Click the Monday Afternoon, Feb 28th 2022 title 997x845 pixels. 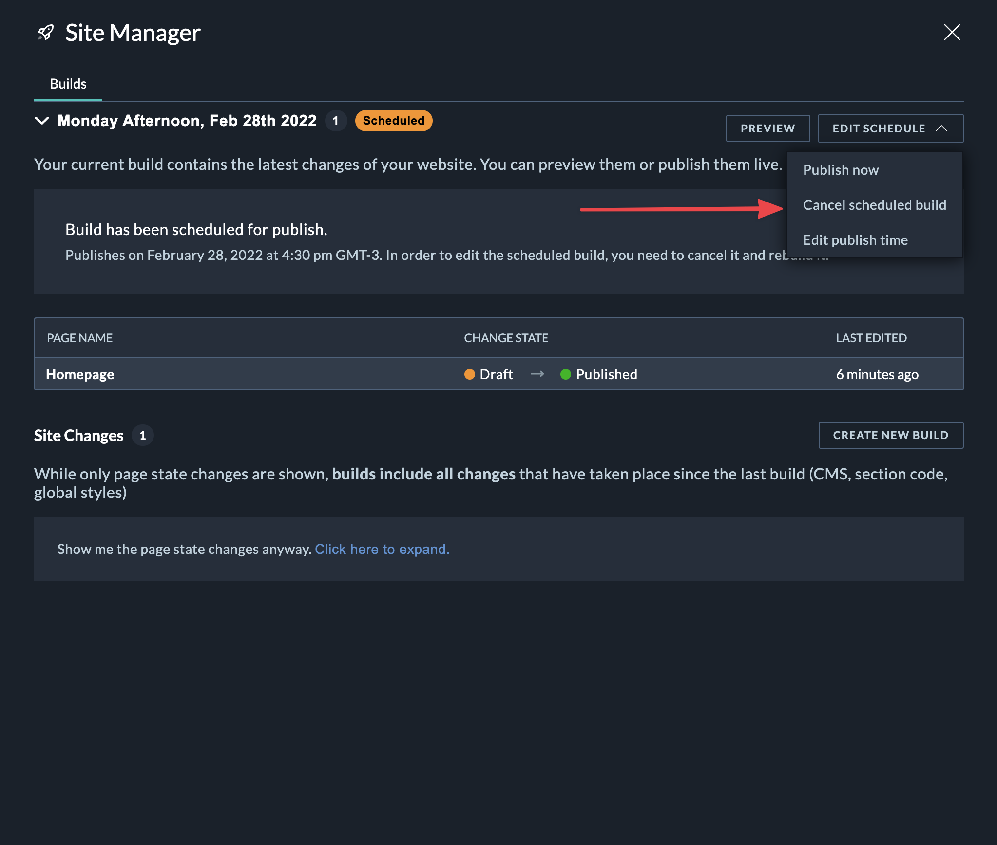click(187, 121)
